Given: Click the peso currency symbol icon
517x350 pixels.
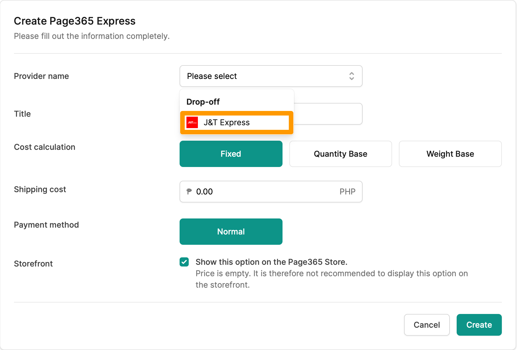Looking at the screenshot, I should click(x=189, y=191).
